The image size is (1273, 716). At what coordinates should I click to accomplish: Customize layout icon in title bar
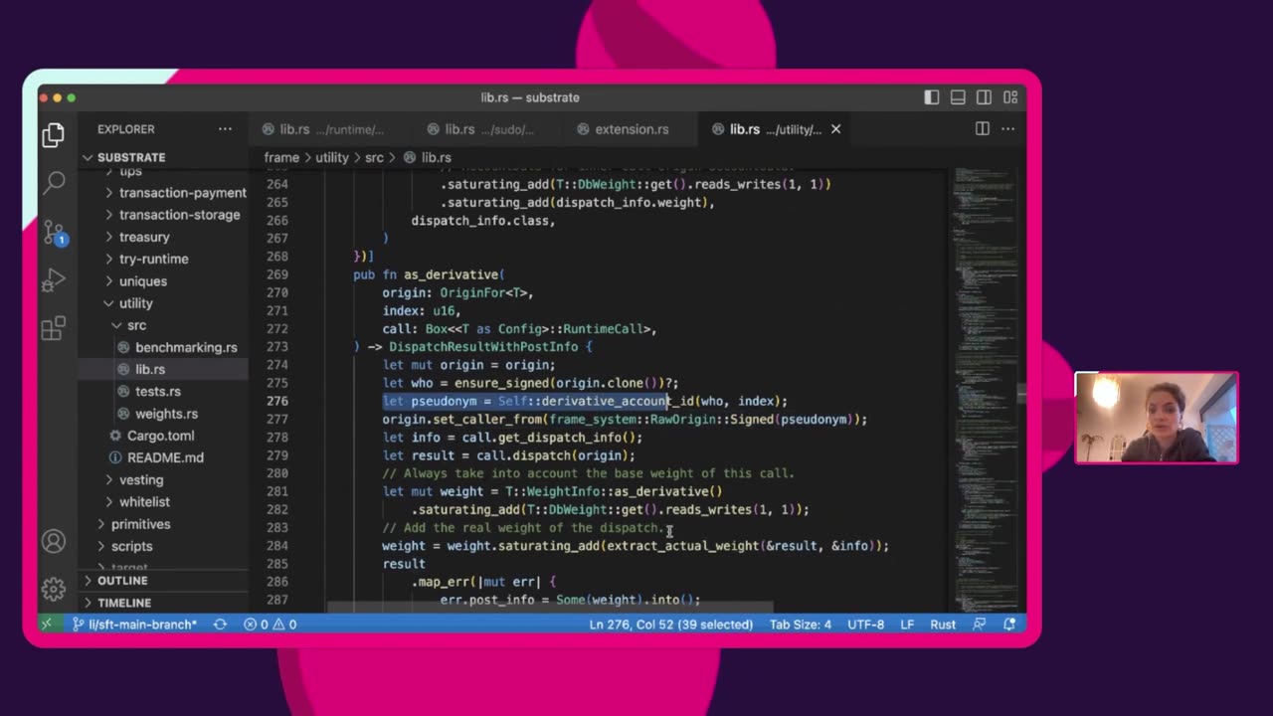coord(1010,97)
